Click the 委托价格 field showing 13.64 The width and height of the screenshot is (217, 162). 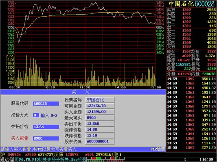coord(46,127)
